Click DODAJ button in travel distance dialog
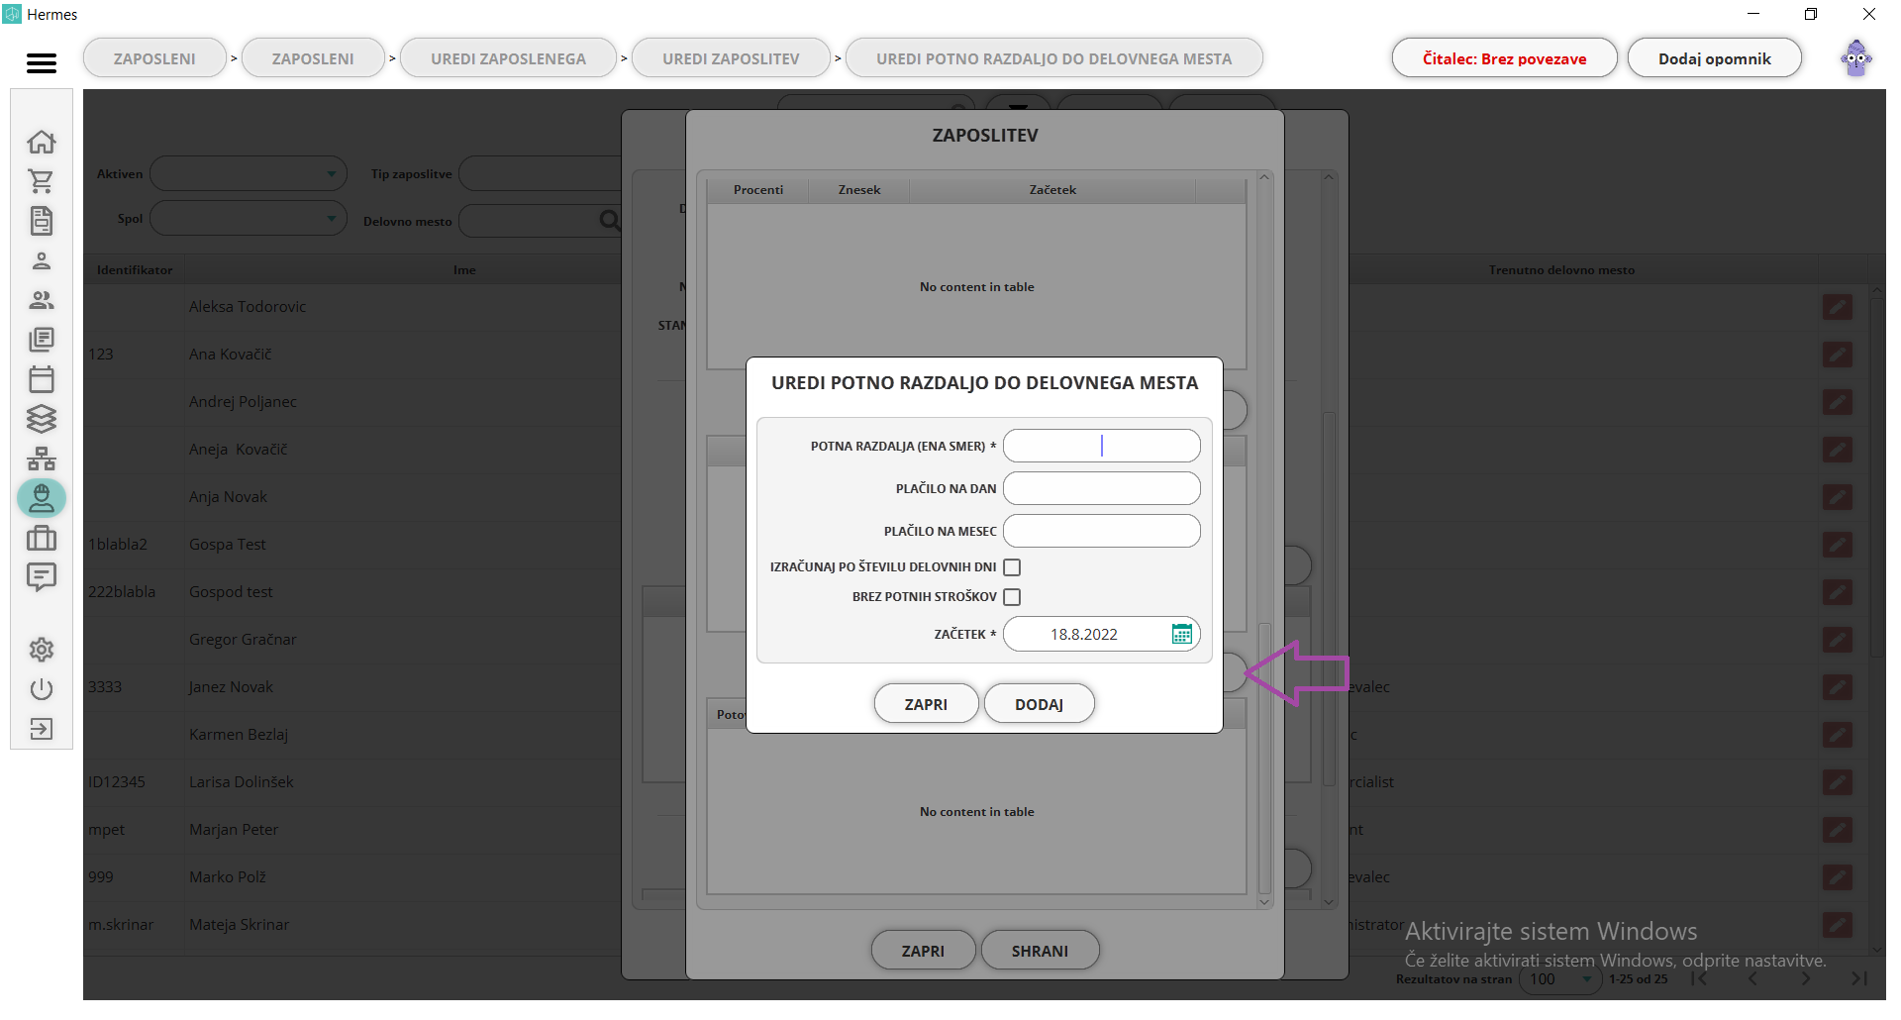The image size is (1901, 1020). [x=1039, y=704]
